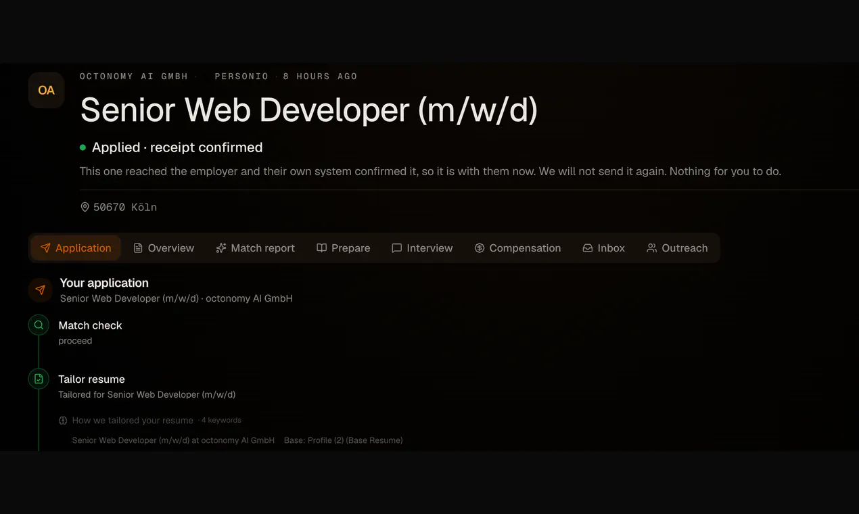Select the Outreach tab
The height and width of the screenshot is (514, 859).
677,248
